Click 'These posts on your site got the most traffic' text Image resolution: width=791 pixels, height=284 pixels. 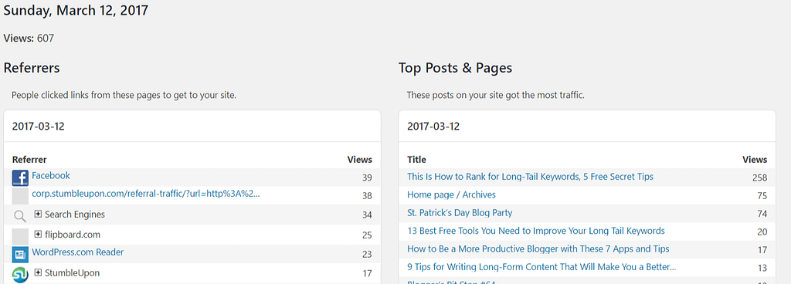[495, 95]
